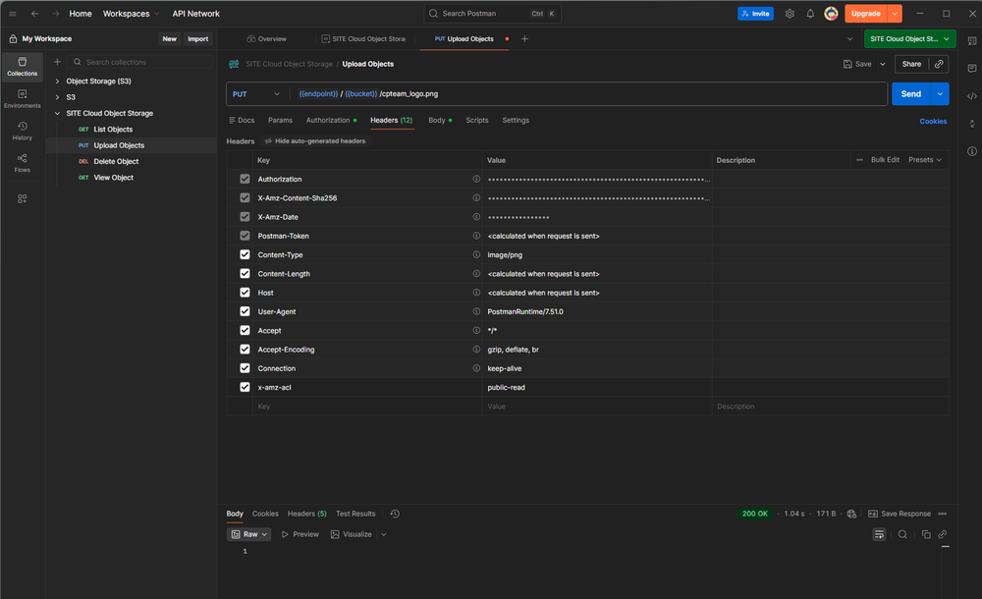Open the Overview tab
The image size is (982, 599).
click(267, 39)
